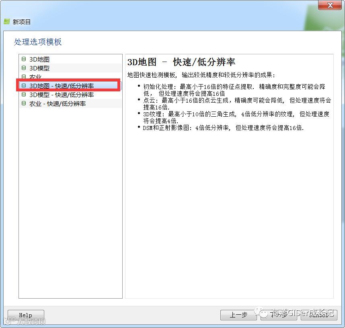Click the icon beside 农业 - 快速/低分辨率
The height and width of the screenshot is (328, 345).
click(x=24, y=103)
